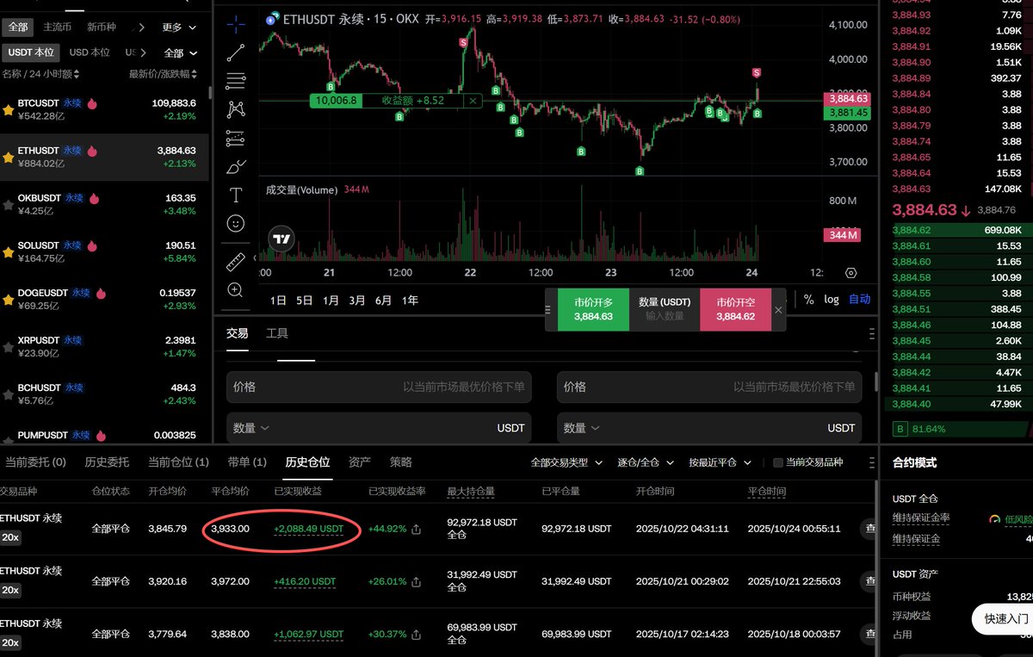The height and width of the screenshot is (657, 1033).
Task: Select the trend line drawing tool
Action: tap(235, 53)
